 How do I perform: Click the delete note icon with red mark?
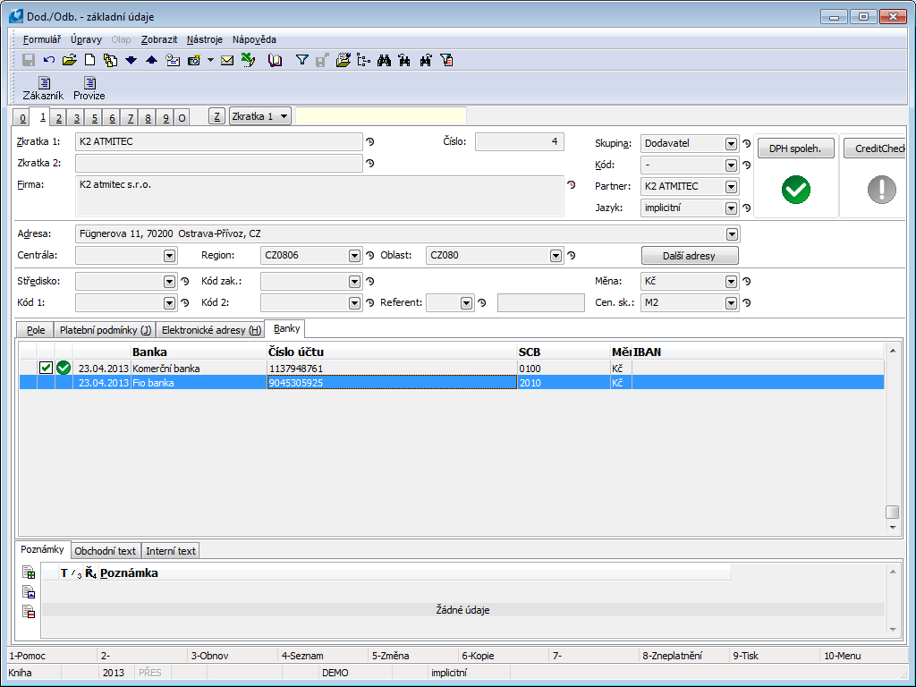(x=29, y=612)
